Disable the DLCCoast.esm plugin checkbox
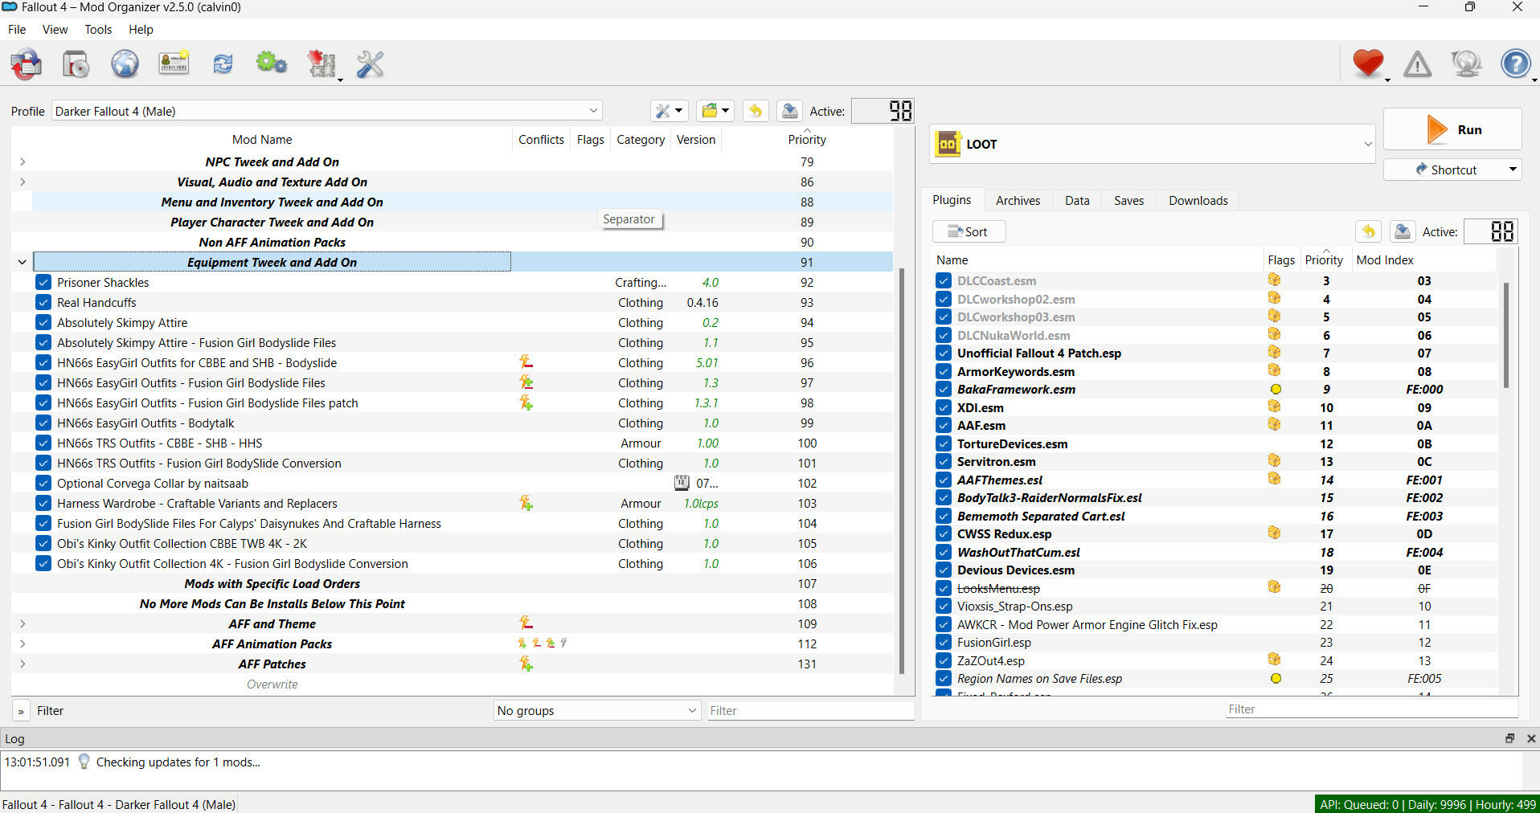Viewport: 1540px width, 813px height. pos(944,280)
